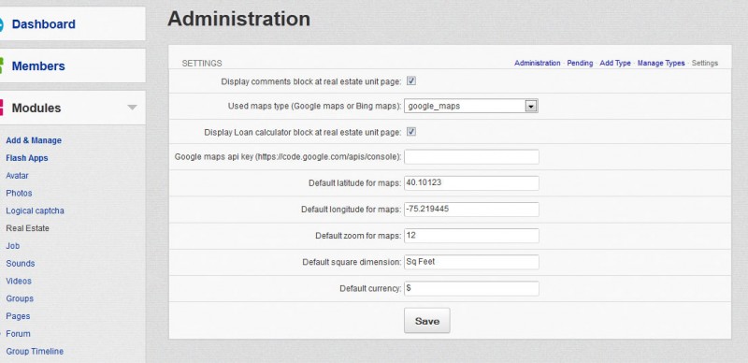Viewport: 748px width, 363px height.
Task: Open the Groups module
Action: coord(20,298)
